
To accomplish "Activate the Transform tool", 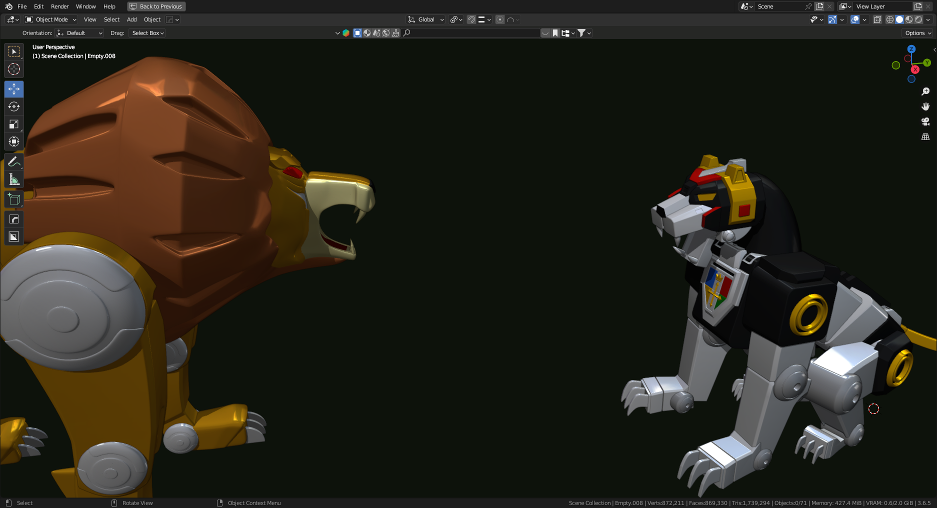I will [14, 141].
